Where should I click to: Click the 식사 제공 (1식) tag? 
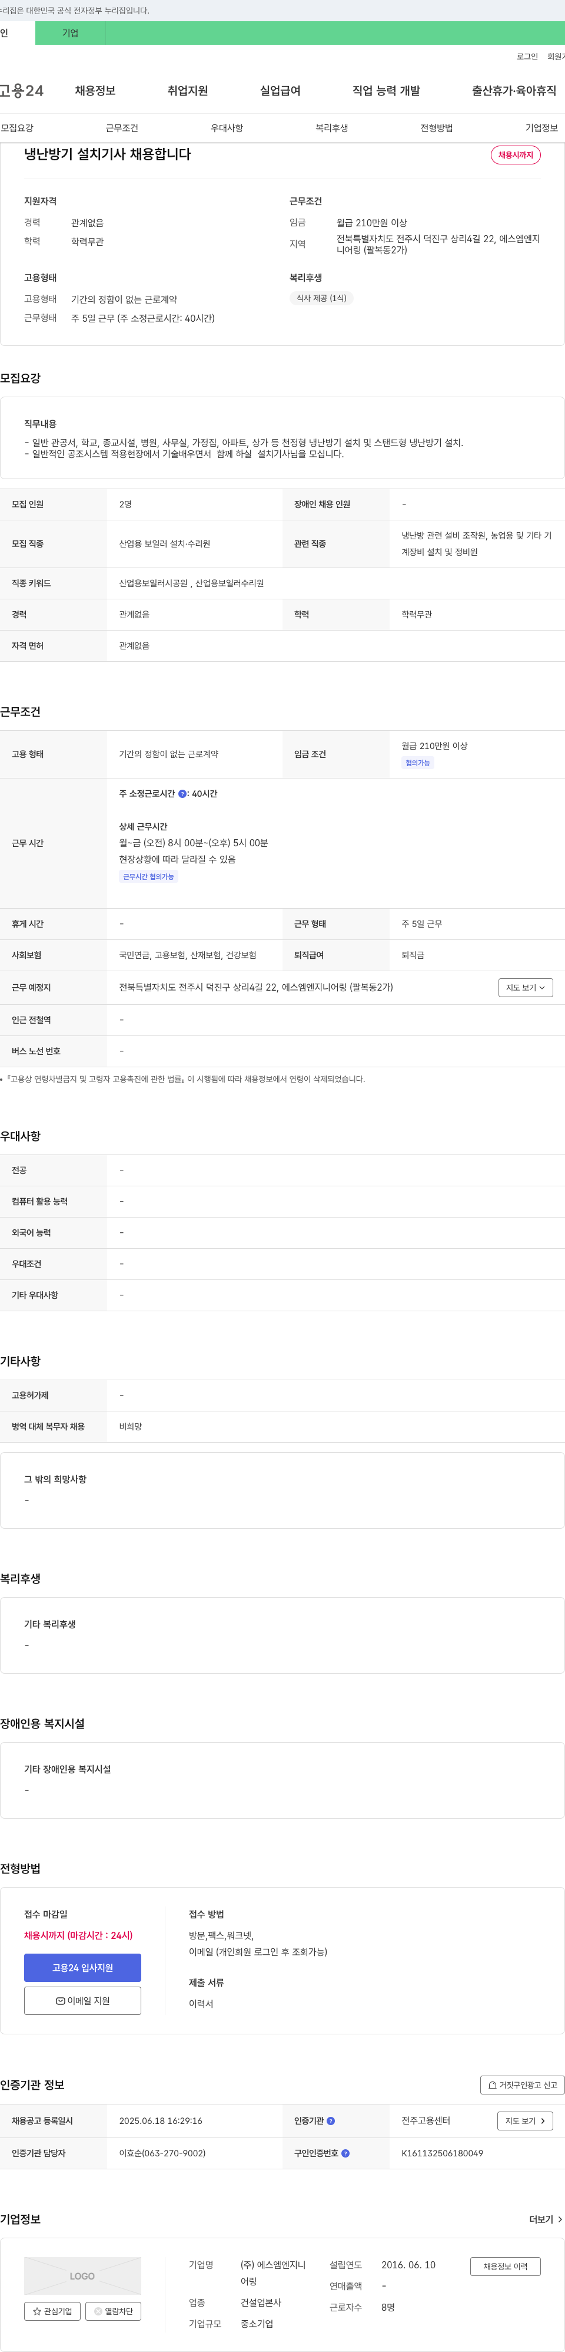(x=322, y=298)
